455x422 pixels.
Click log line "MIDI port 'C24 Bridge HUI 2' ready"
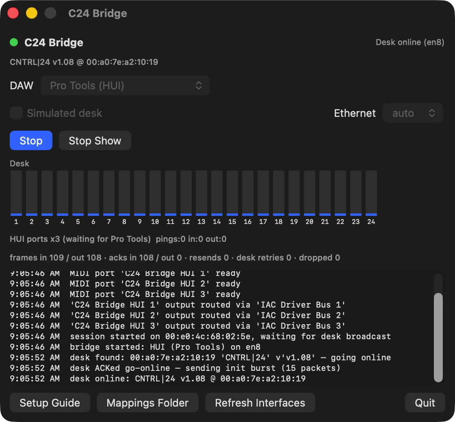tap(125, 284)
